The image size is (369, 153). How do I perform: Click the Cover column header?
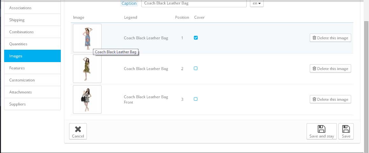click(x=199, y=17)
